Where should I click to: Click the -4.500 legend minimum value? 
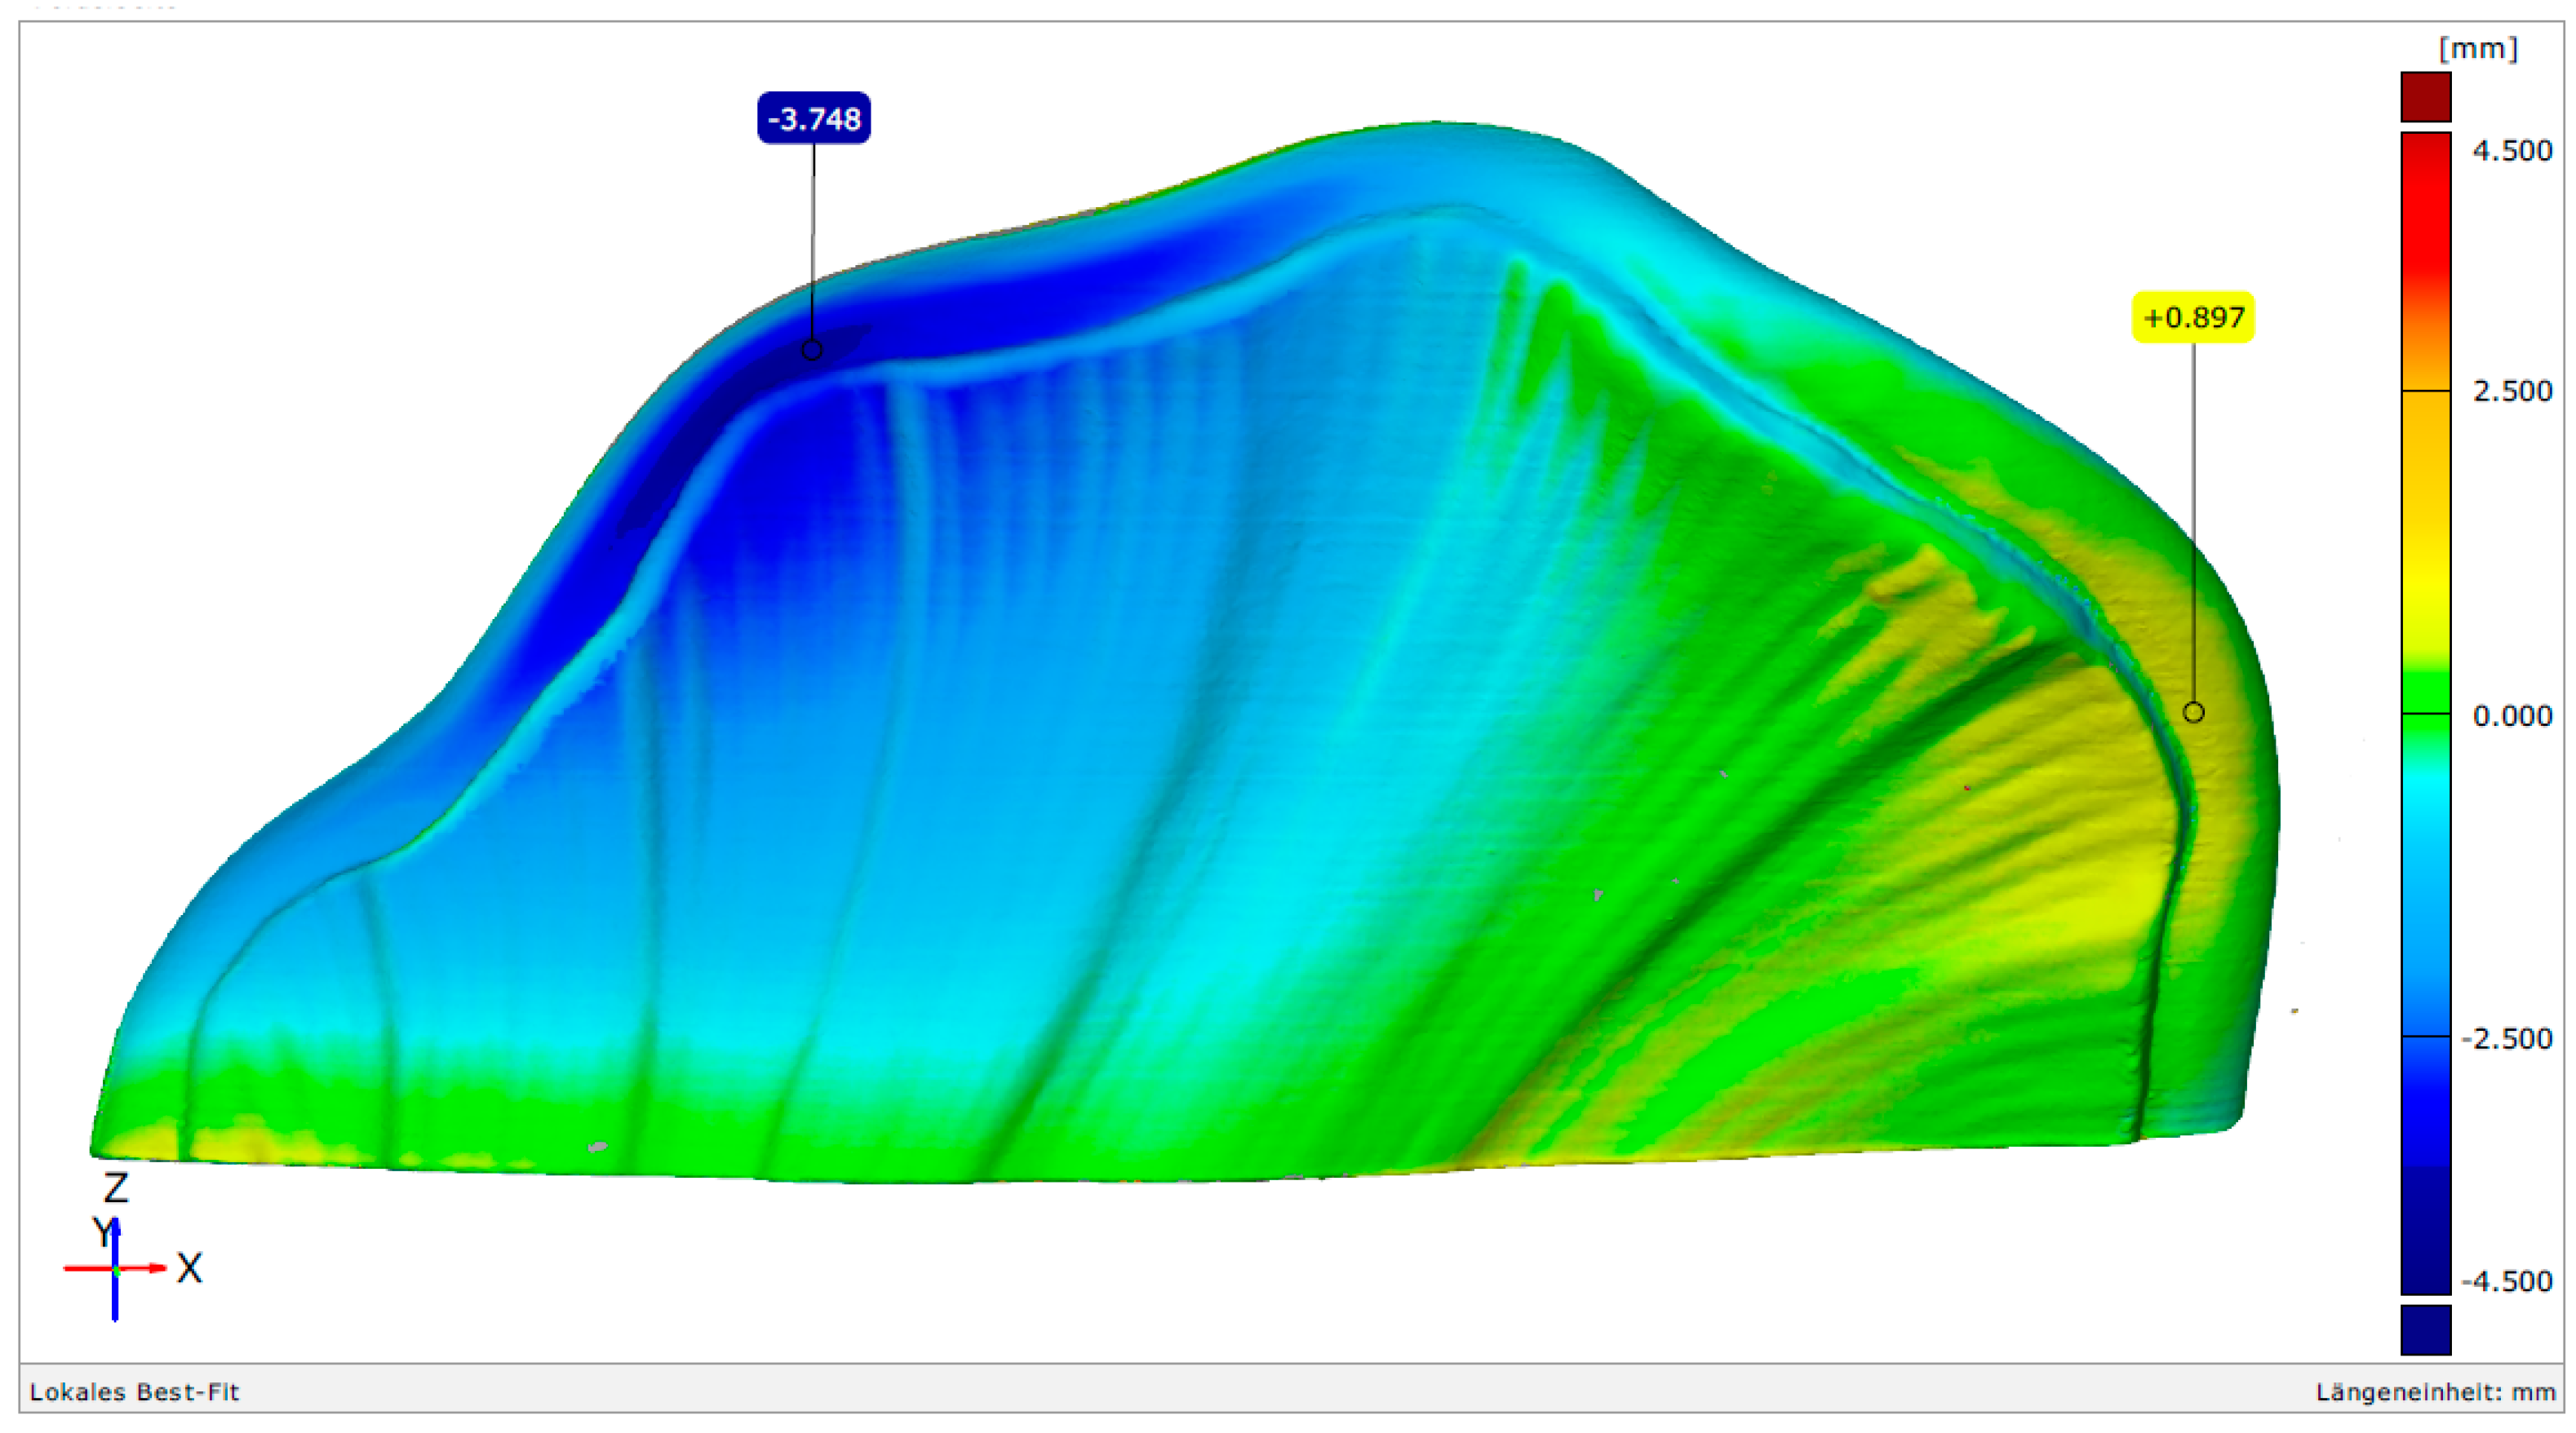[2507, 1281]
